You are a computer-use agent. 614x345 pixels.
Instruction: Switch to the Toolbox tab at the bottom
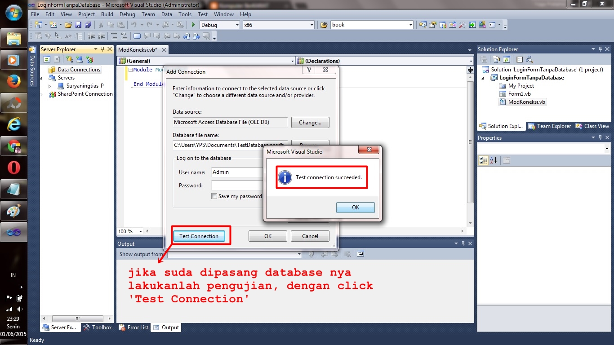[x=98, y=327]
